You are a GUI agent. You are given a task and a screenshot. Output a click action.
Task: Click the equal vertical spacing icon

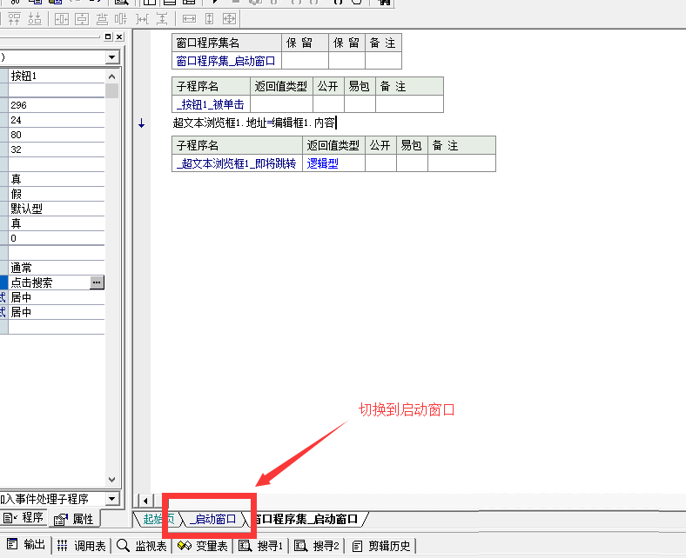point(162,19)
